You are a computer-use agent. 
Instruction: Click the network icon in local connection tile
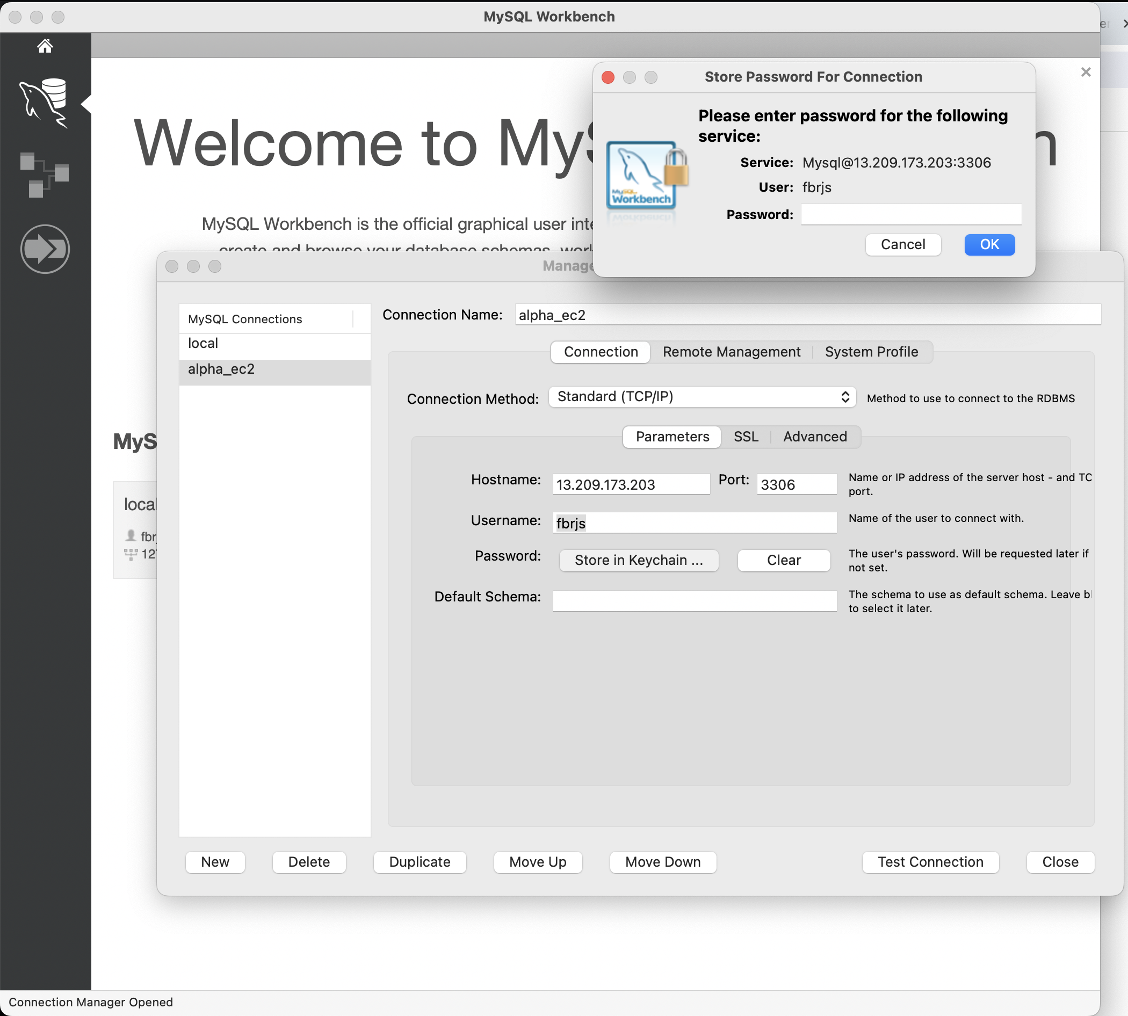[x=131, y=554]
